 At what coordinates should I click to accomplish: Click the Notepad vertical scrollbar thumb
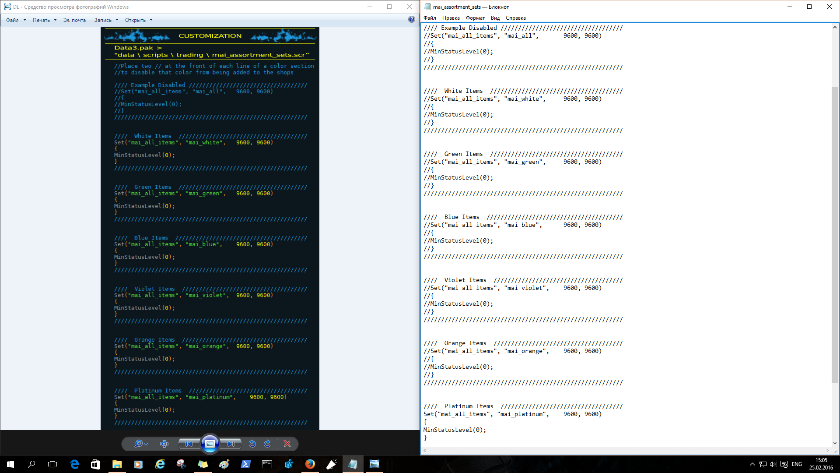click(835, 234)
